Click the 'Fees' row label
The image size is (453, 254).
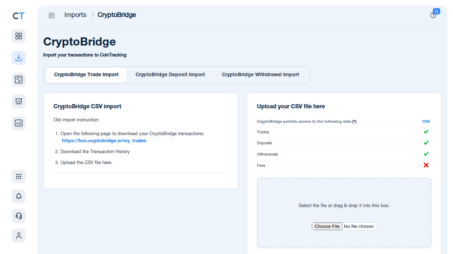[x=261, y=165]
